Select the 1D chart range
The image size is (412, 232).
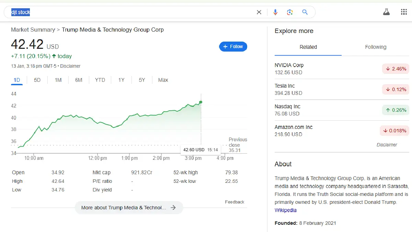(17, 80)
